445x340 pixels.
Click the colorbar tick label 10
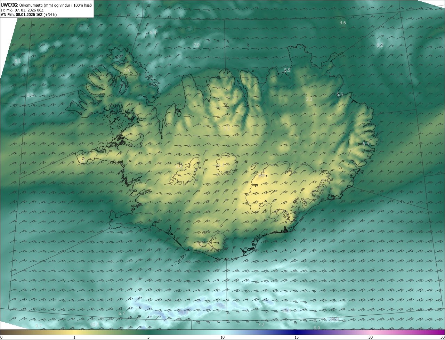(222, 337)
